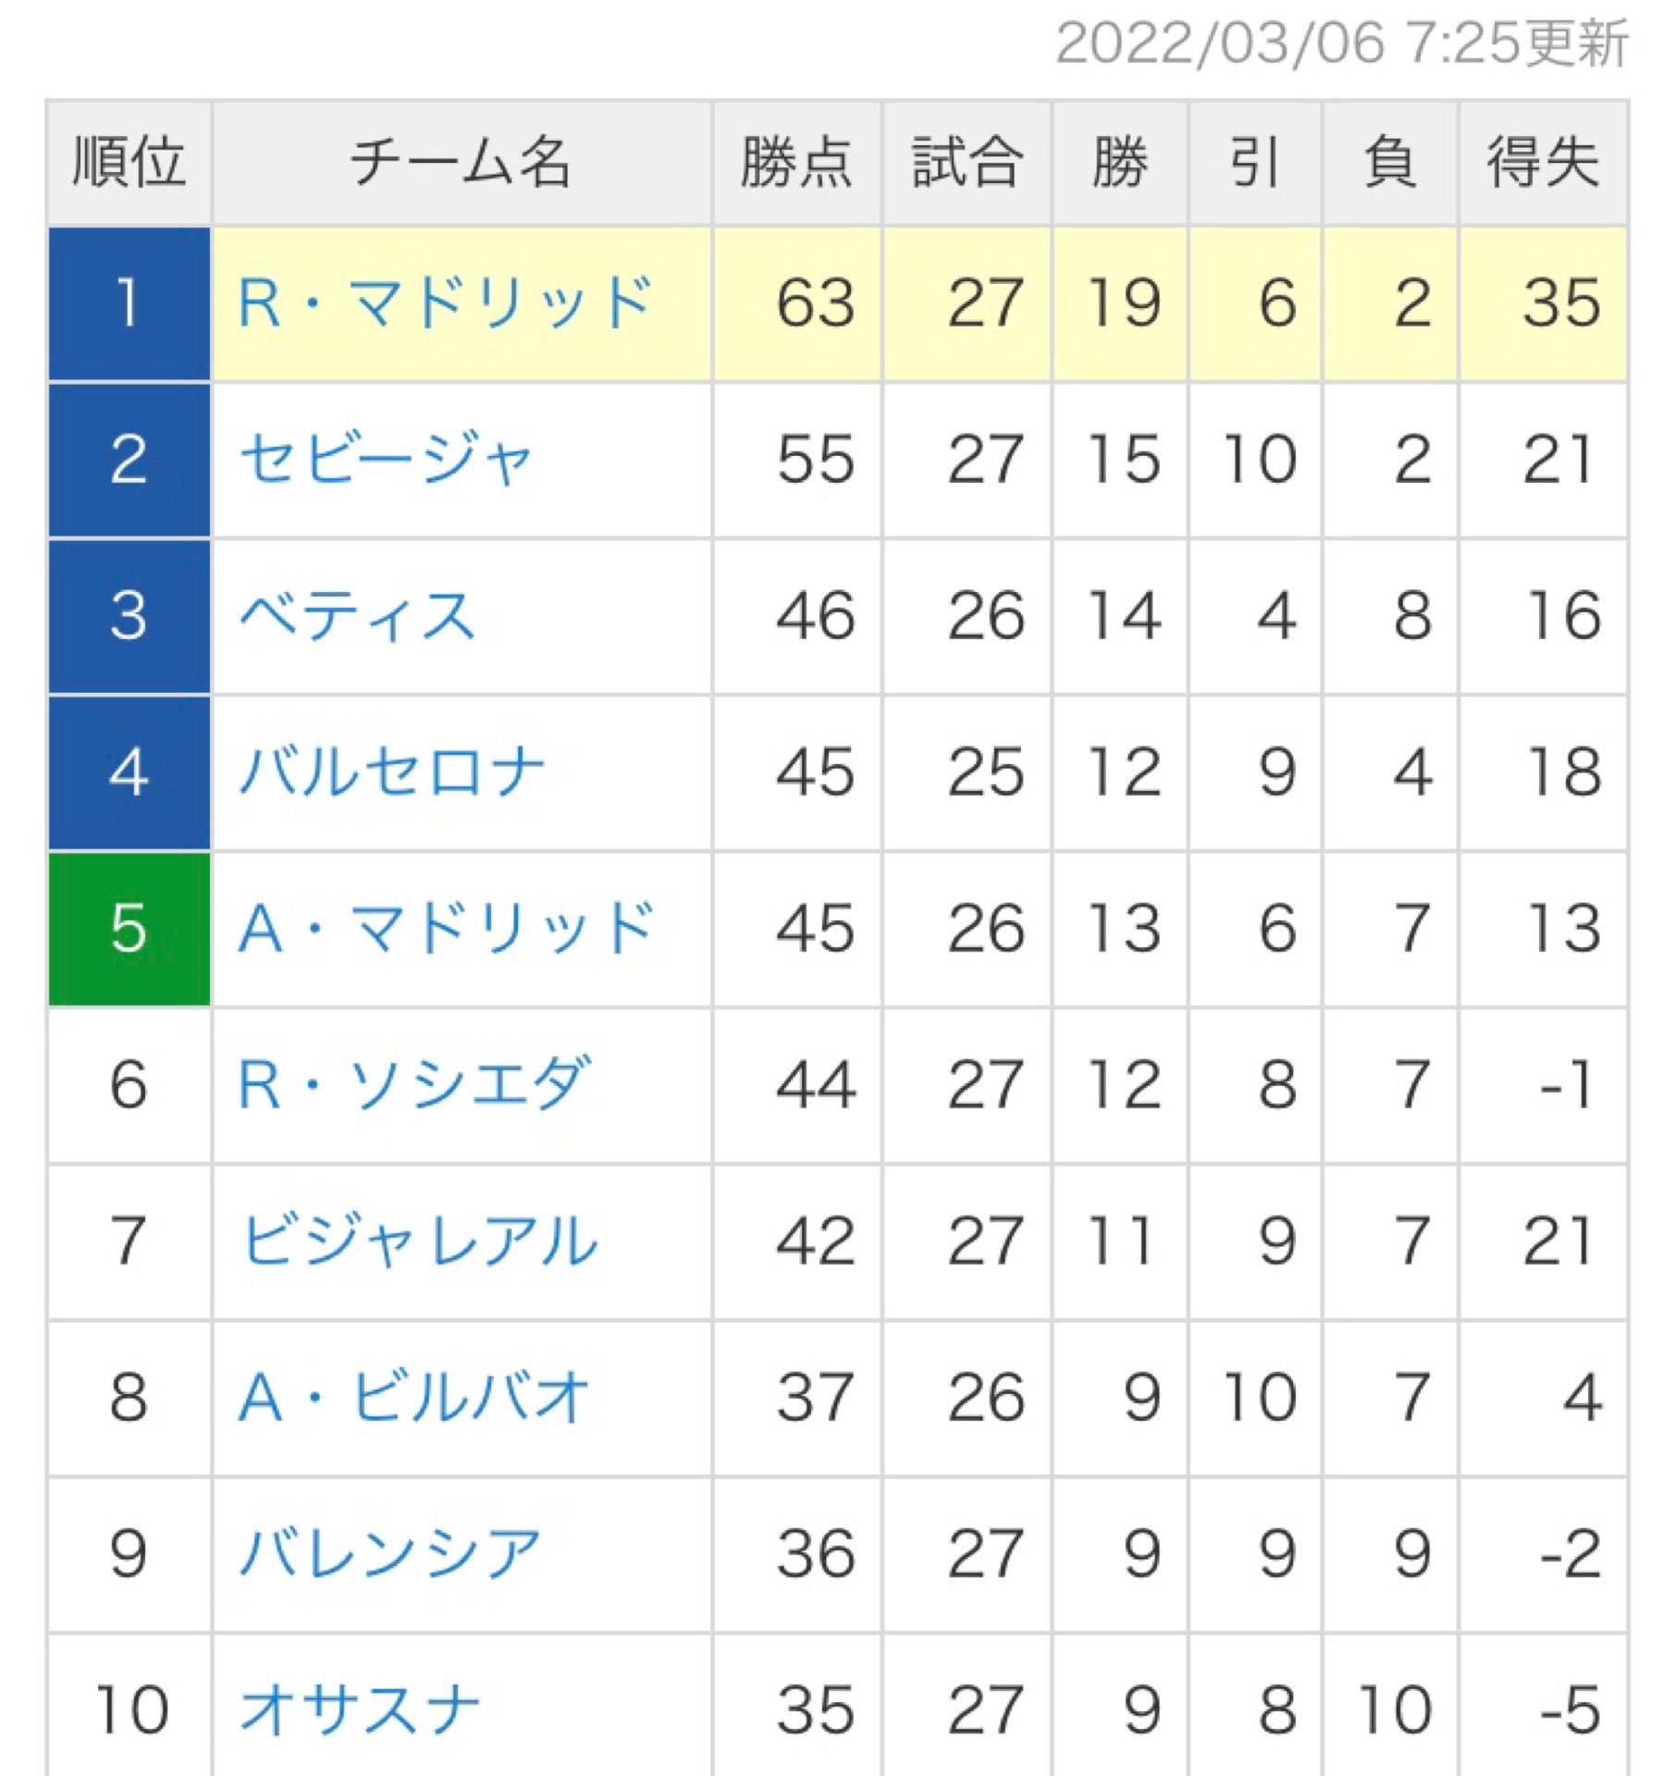The height and width of the screenshot is (1776, 1676).
Task: Click the 順位 column header
Action: [x=129, y=163]
